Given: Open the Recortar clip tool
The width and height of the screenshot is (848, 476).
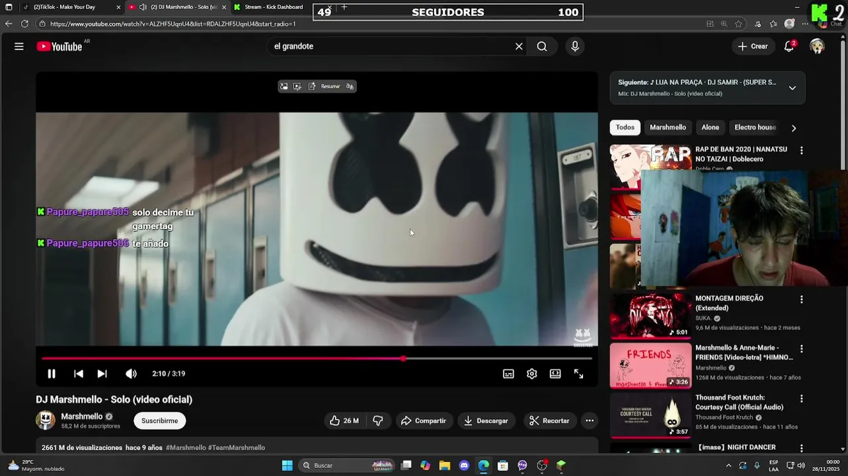Looking at the screenshot, I should (x=549, y=420).
